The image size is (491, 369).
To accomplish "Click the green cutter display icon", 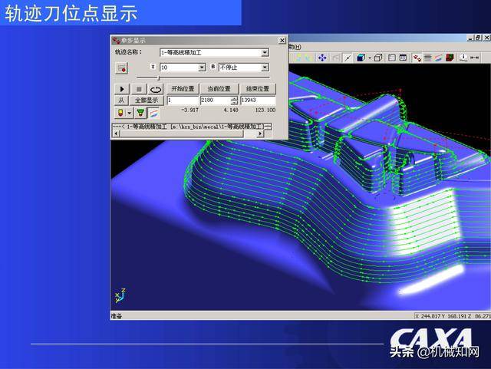I will click(140, 112).
